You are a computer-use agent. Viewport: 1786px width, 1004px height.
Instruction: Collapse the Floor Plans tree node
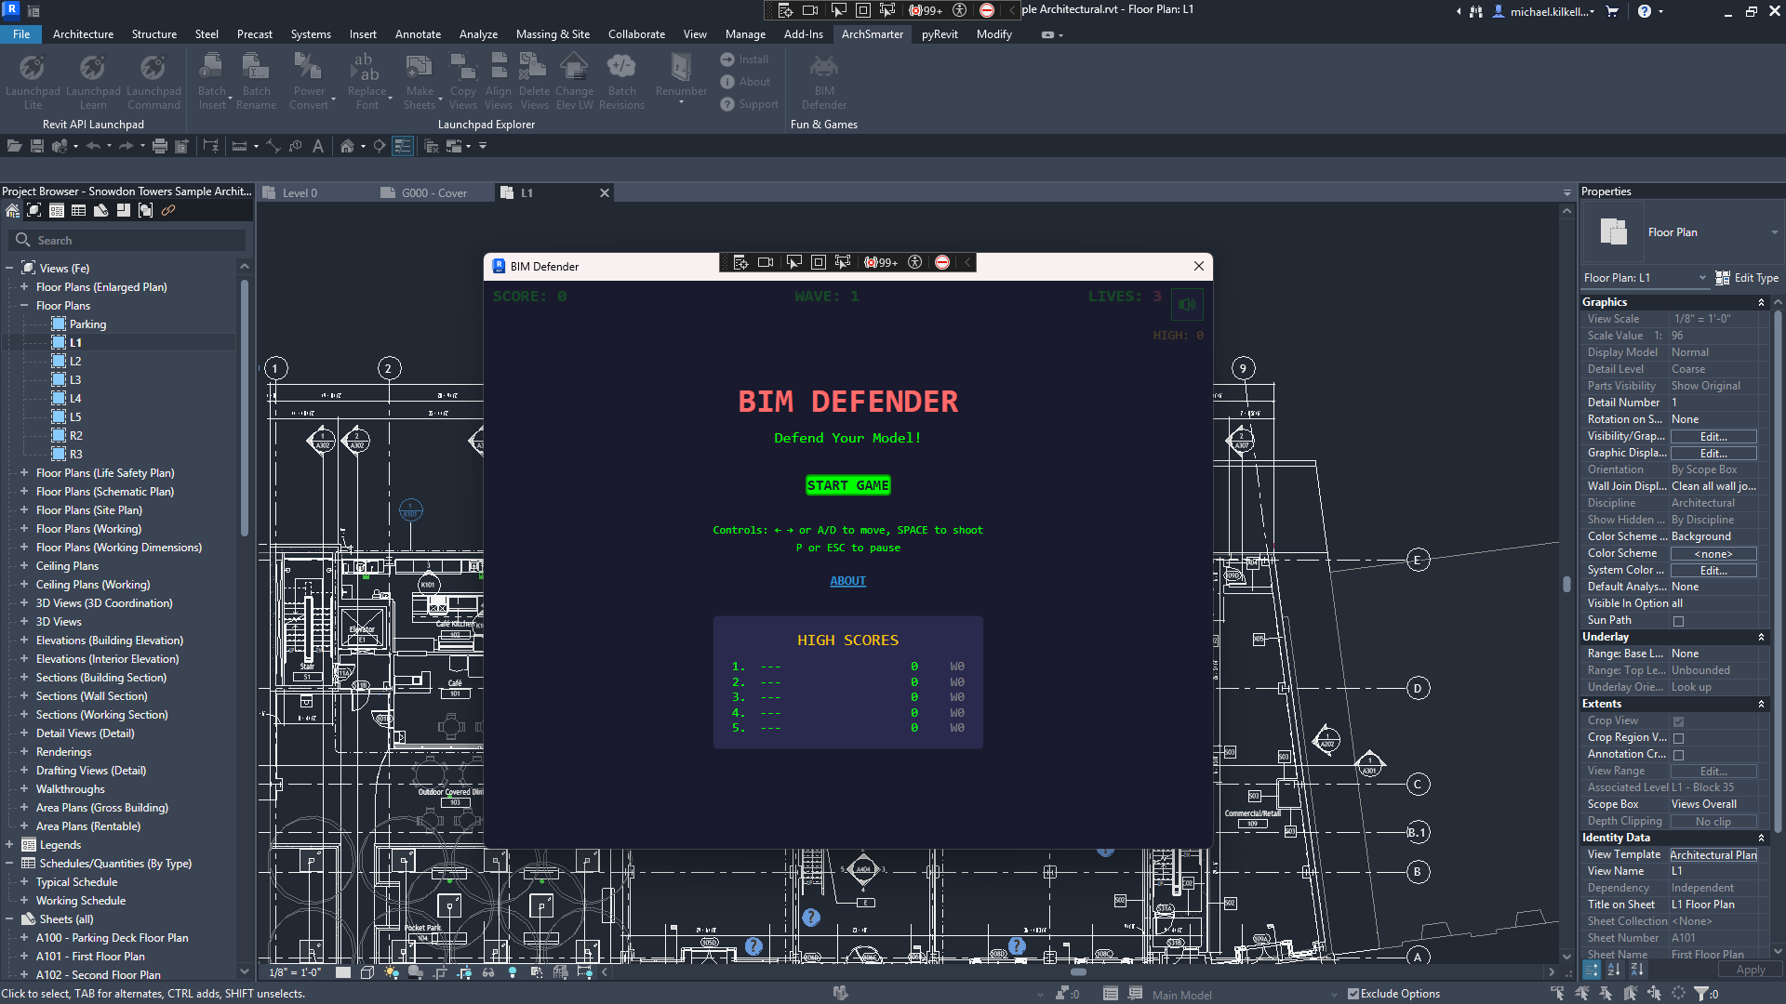[24, 306]
